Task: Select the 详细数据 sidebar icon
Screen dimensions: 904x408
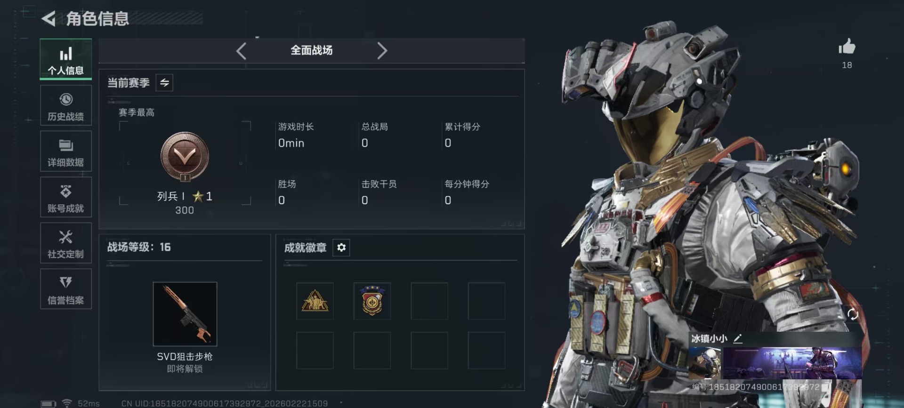Action: (x=66, y=152)
